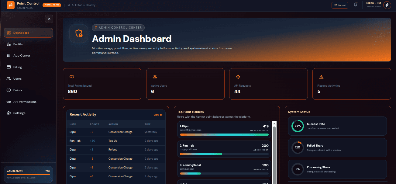Click the Flagged Activities warning icon
The image size is (396, 184).
pos(321,77)
